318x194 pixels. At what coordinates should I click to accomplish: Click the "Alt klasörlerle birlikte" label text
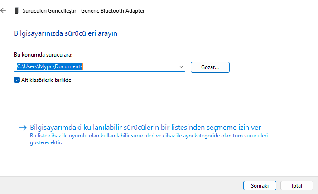pyautogui.click(x=47, y=80)
